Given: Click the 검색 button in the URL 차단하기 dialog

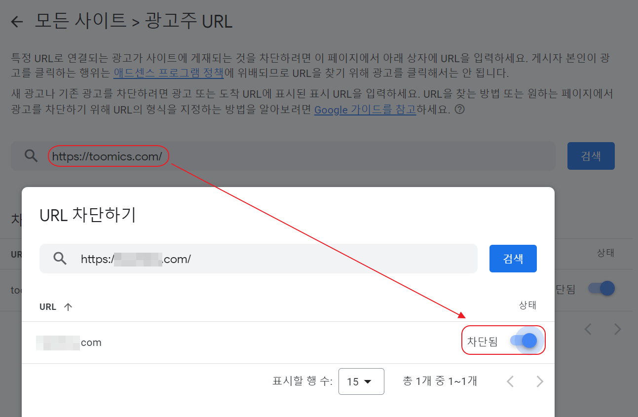Looking at the screenshot, I should click(513, 259).
